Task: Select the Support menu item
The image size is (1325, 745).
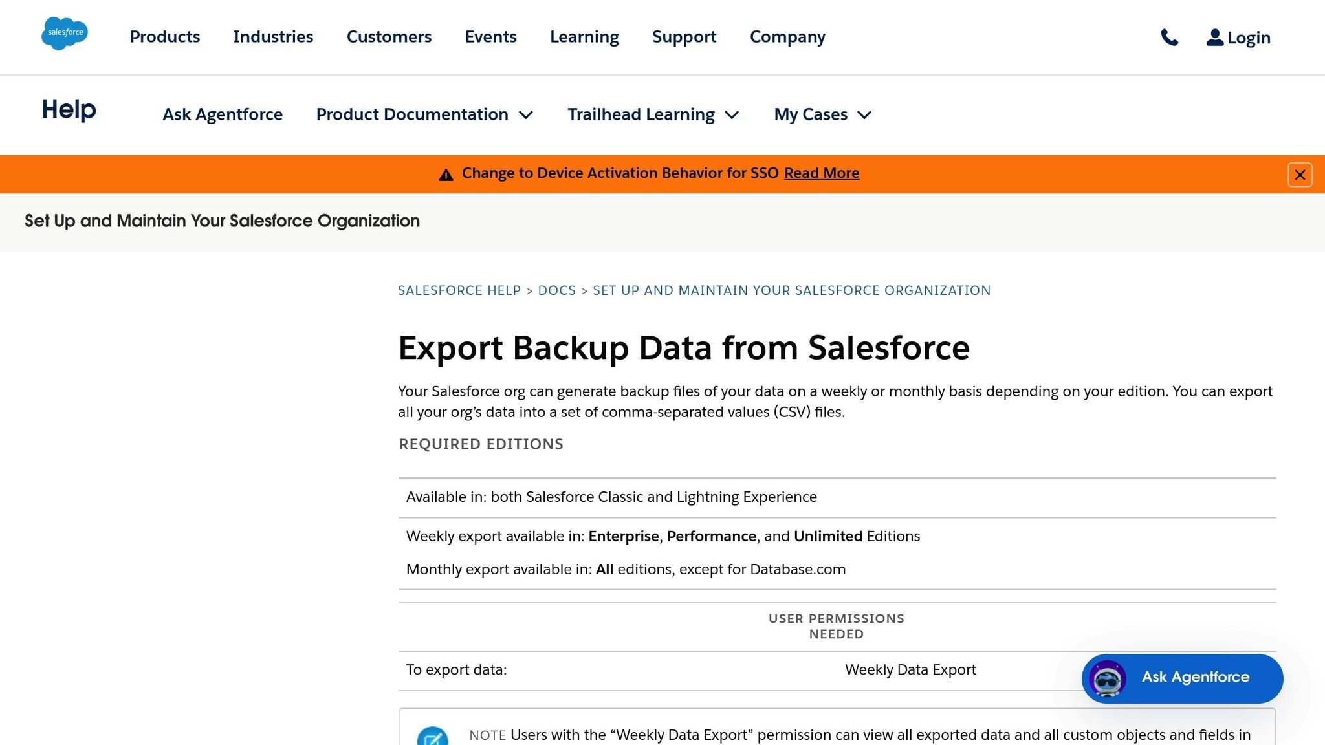Action: 684,37
